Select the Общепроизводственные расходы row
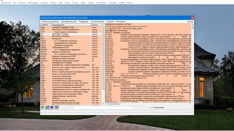 71,103
